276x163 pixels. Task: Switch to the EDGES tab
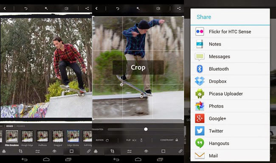coord(10,126)
